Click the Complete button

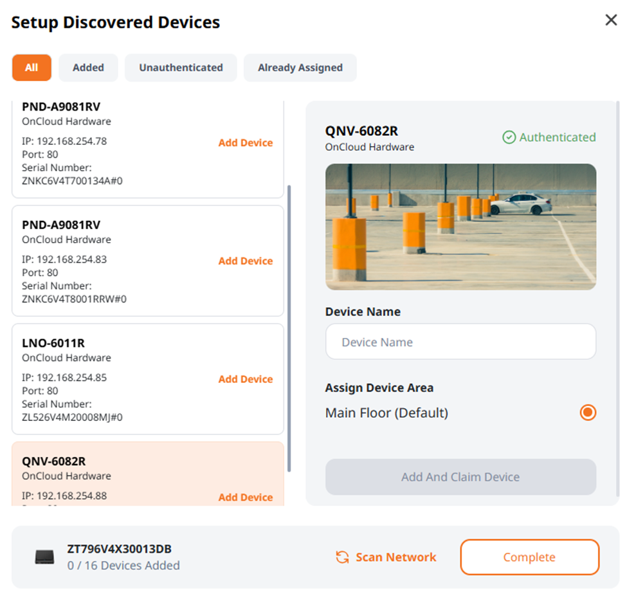pos(529,557)
